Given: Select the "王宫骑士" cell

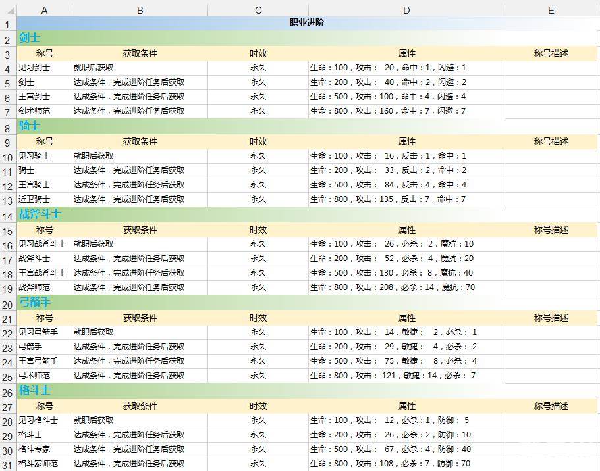Looking at the screenshot, I should 34,185.
